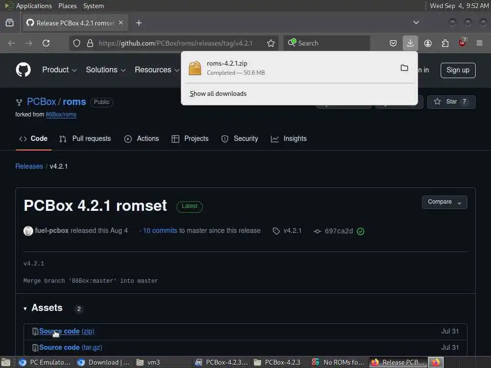Open the Pocket save icon

[393, 43]
